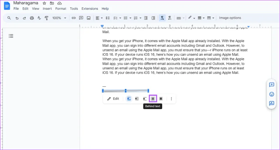Select the Wrap text option
The height and width of the screenshot is (150, 280).
(137, 99)
